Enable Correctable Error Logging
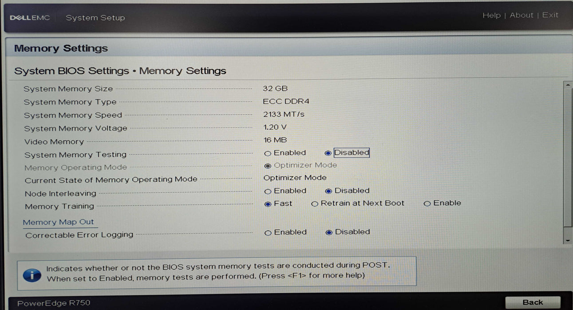Viewport: 573px width, 310px height. coord(268,232)
